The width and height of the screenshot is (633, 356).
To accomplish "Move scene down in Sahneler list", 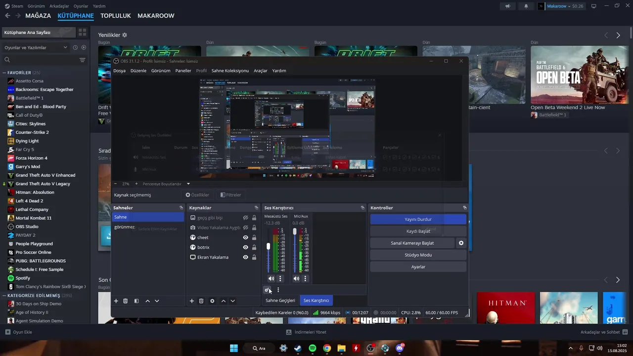I will click(x=157, y=301).
